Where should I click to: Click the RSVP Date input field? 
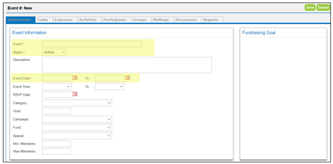(x=57, y=95)
